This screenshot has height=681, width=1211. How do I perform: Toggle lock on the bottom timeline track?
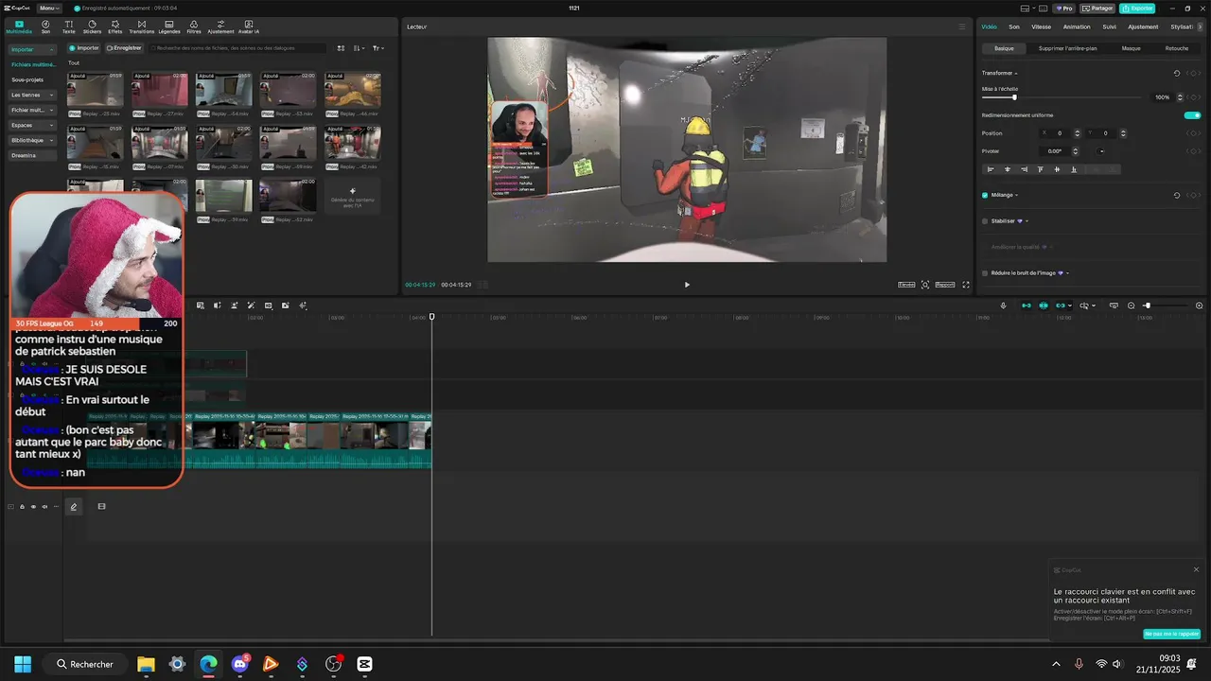22,507
